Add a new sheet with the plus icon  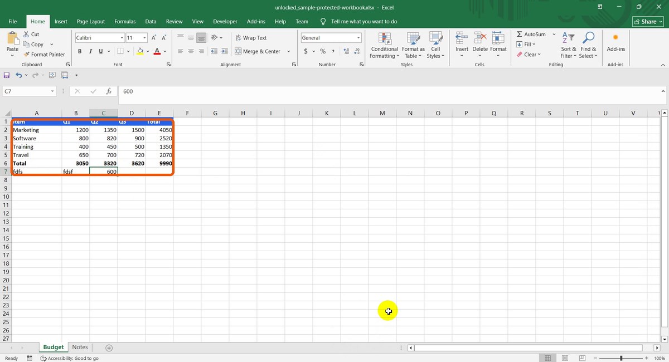click(x=109, y=348)
